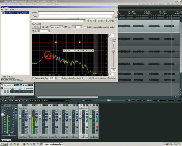
Task: Click the green Play transport button
Action: (x=6, y=100)
